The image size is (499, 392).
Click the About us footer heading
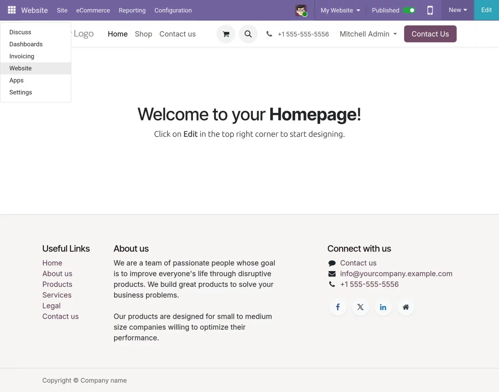(131, 249)
